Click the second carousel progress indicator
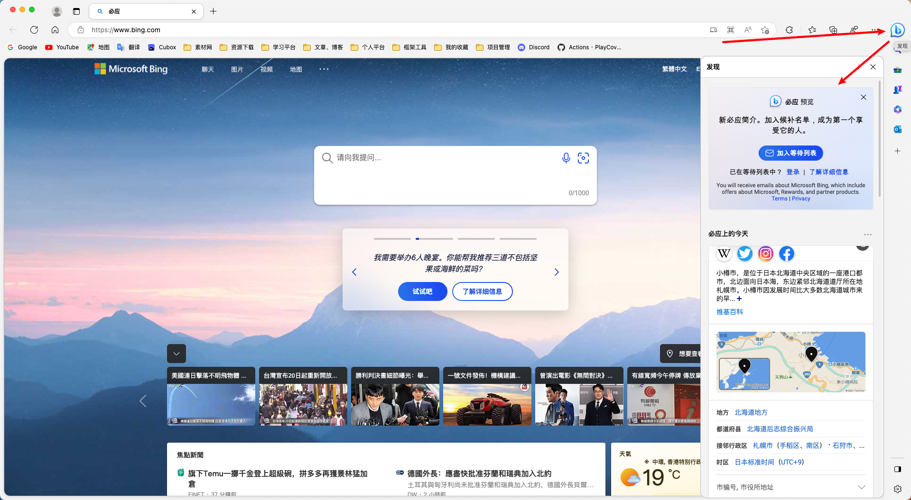911x500 pixels. [x=434, y=239]
